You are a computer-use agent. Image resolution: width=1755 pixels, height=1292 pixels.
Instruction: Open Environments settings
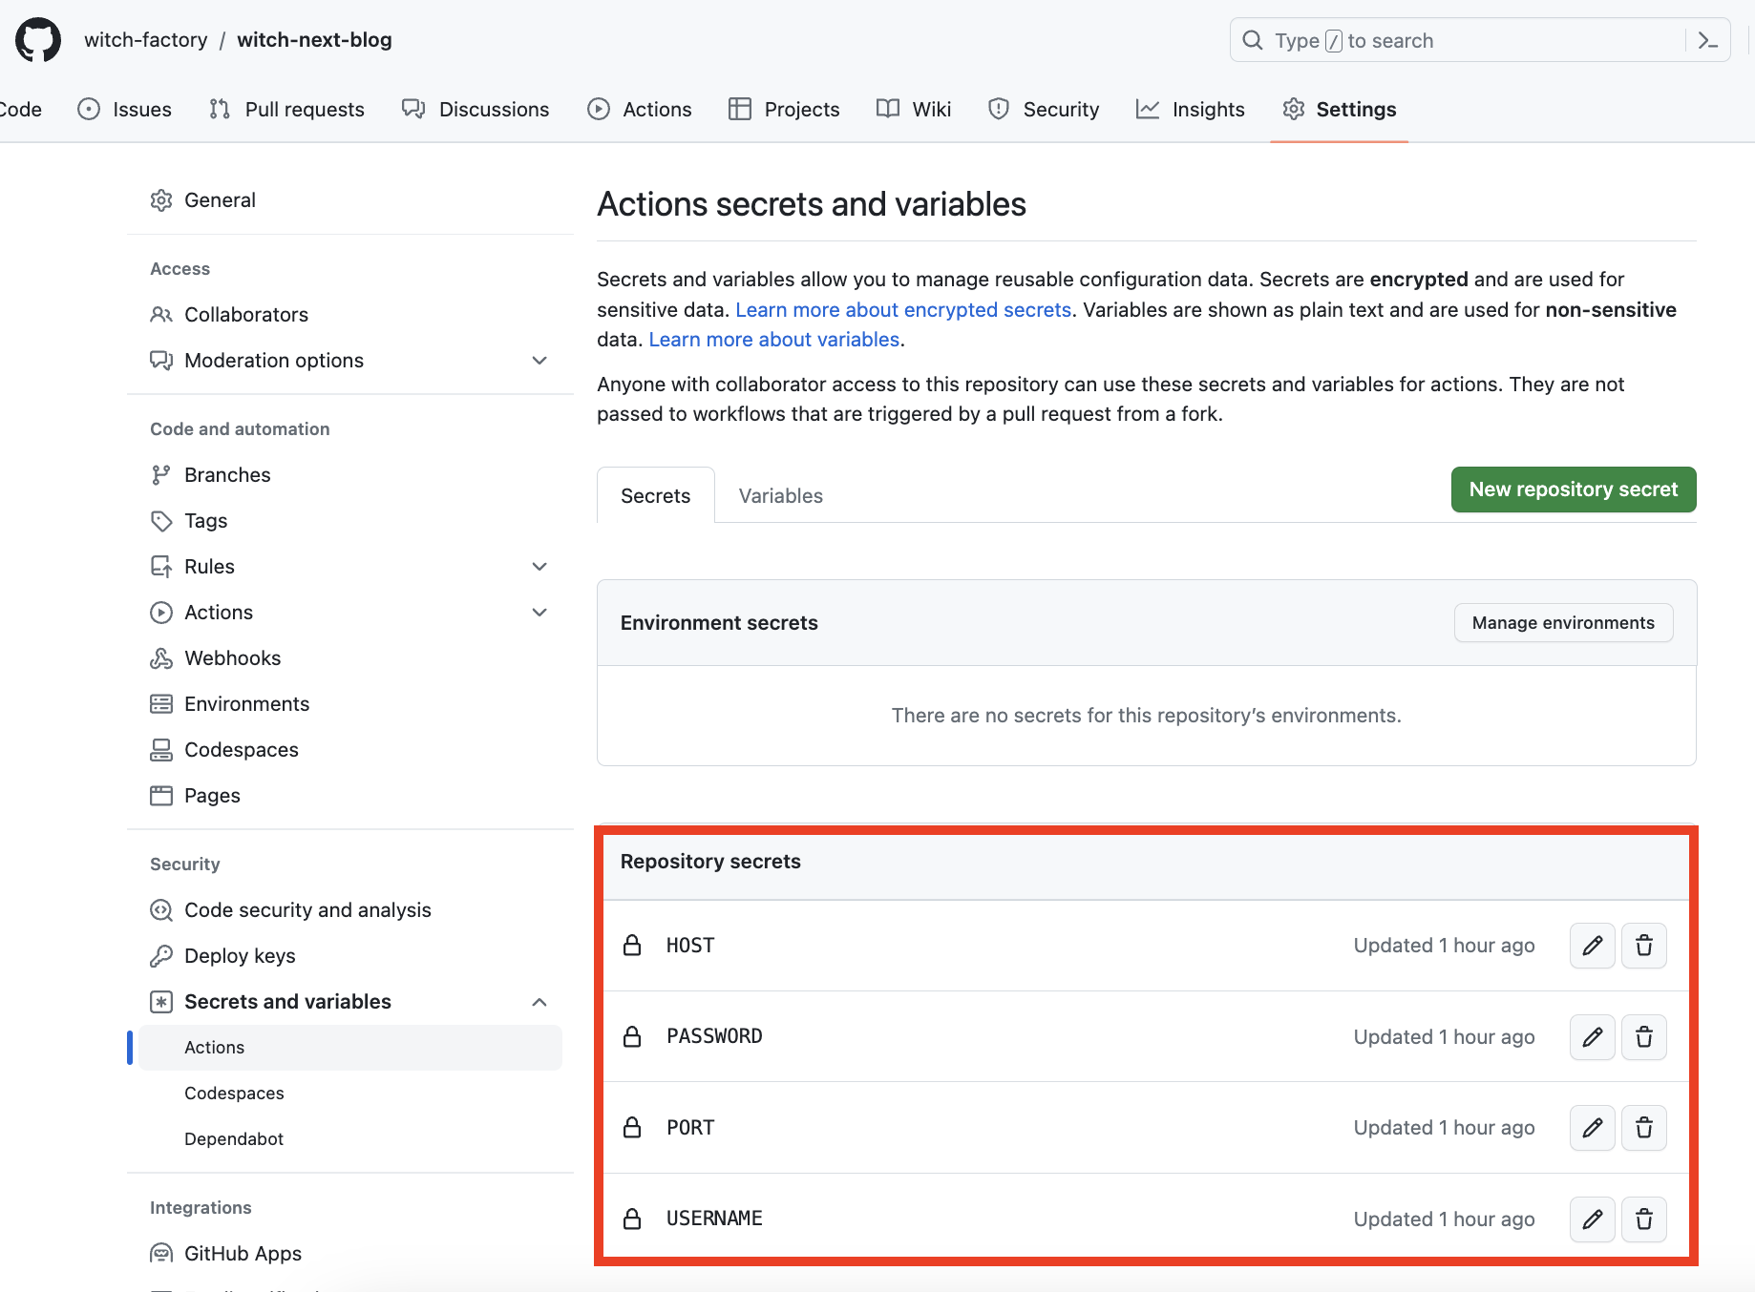click(246, 703)
